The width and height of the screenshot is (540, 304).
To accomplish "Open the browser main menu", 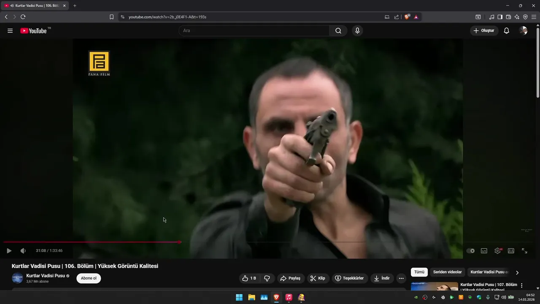I will (534, 17).
